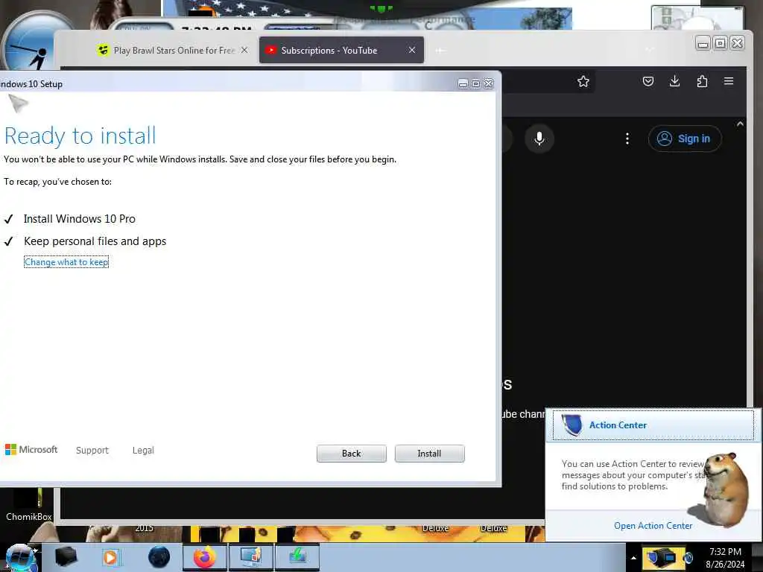Open the Firefox hamburger application menu
The image size is (763, 572).
pos(729,81)
